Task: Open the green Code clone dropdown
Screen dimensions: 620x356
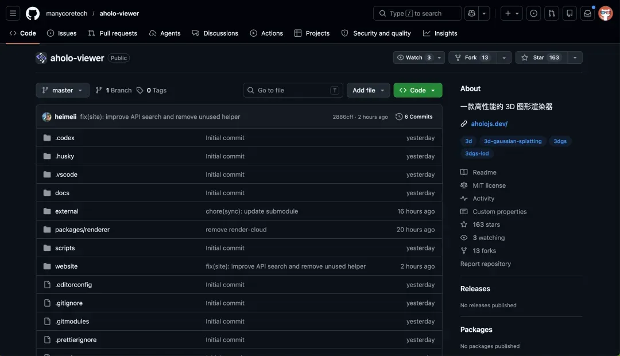Action: pos(418,90)
